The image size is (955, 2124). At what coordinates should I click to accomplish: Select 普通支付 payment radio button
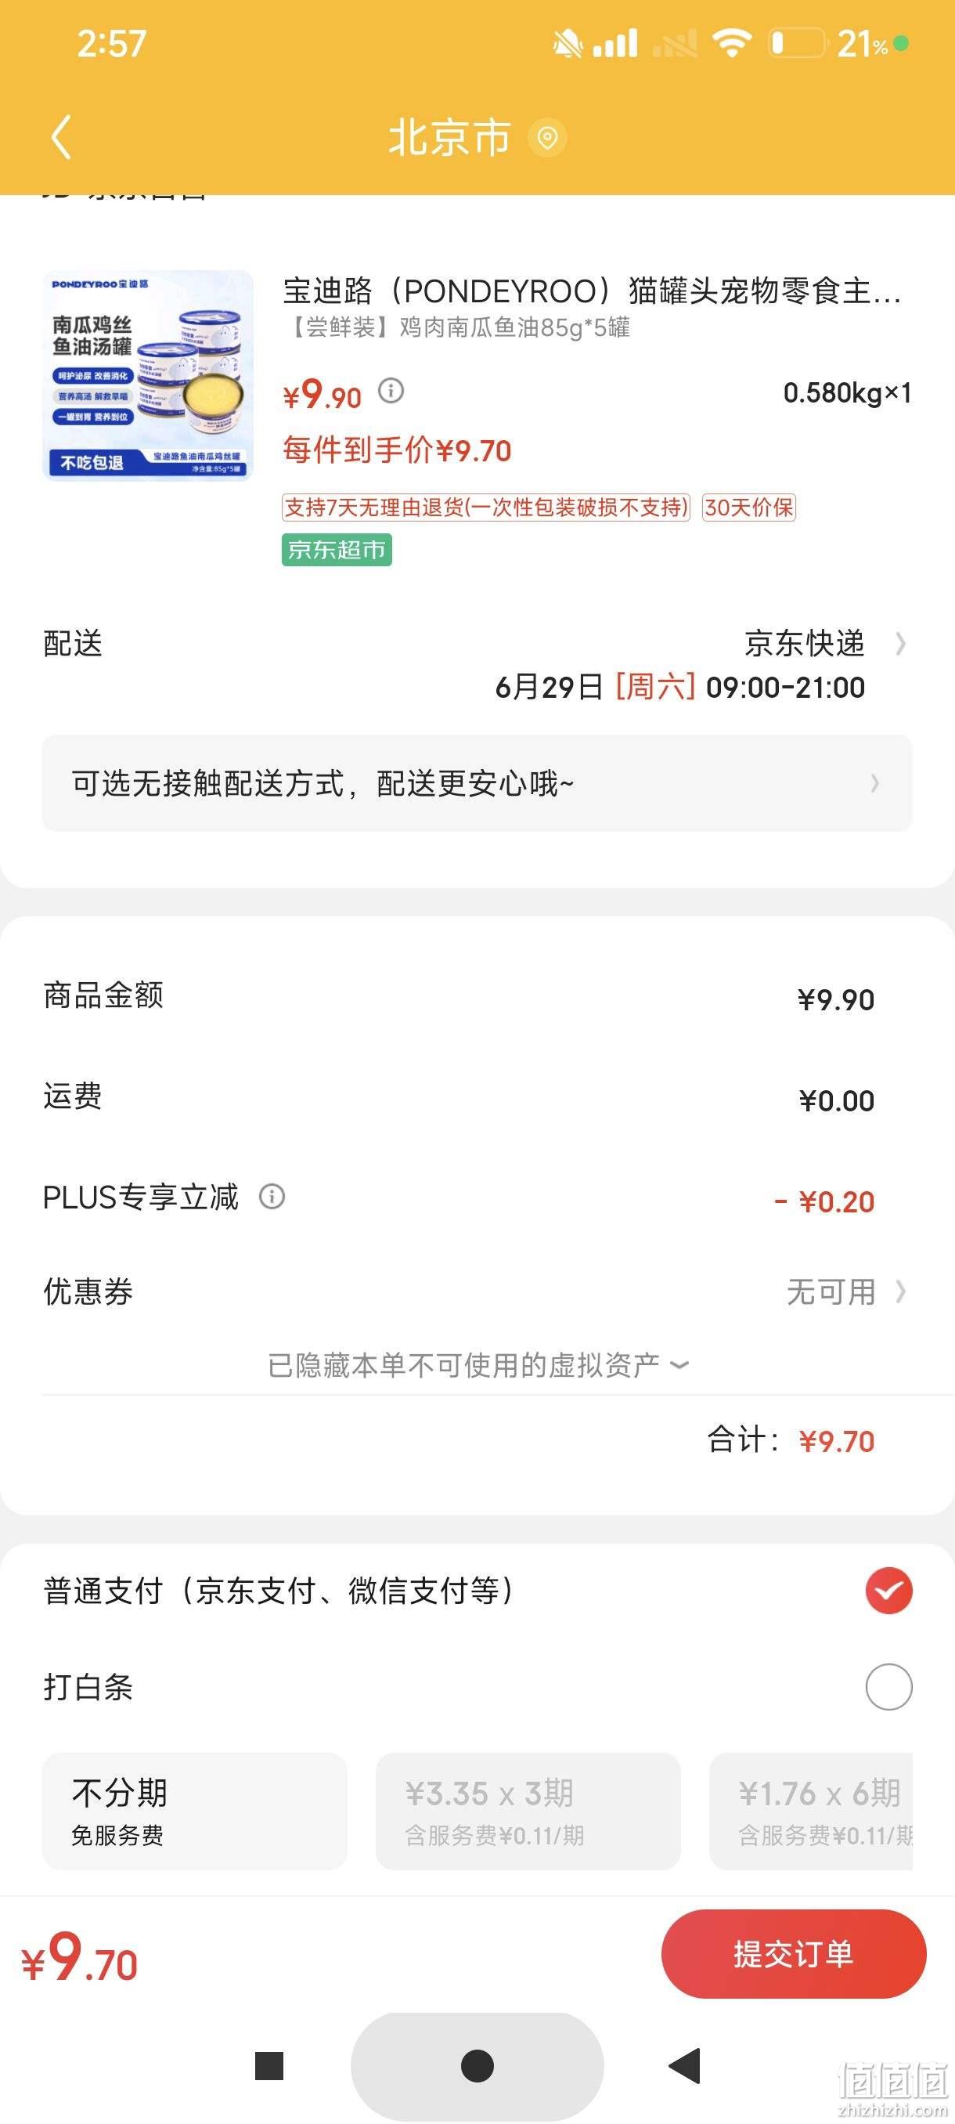click(x=888, y=1591)
